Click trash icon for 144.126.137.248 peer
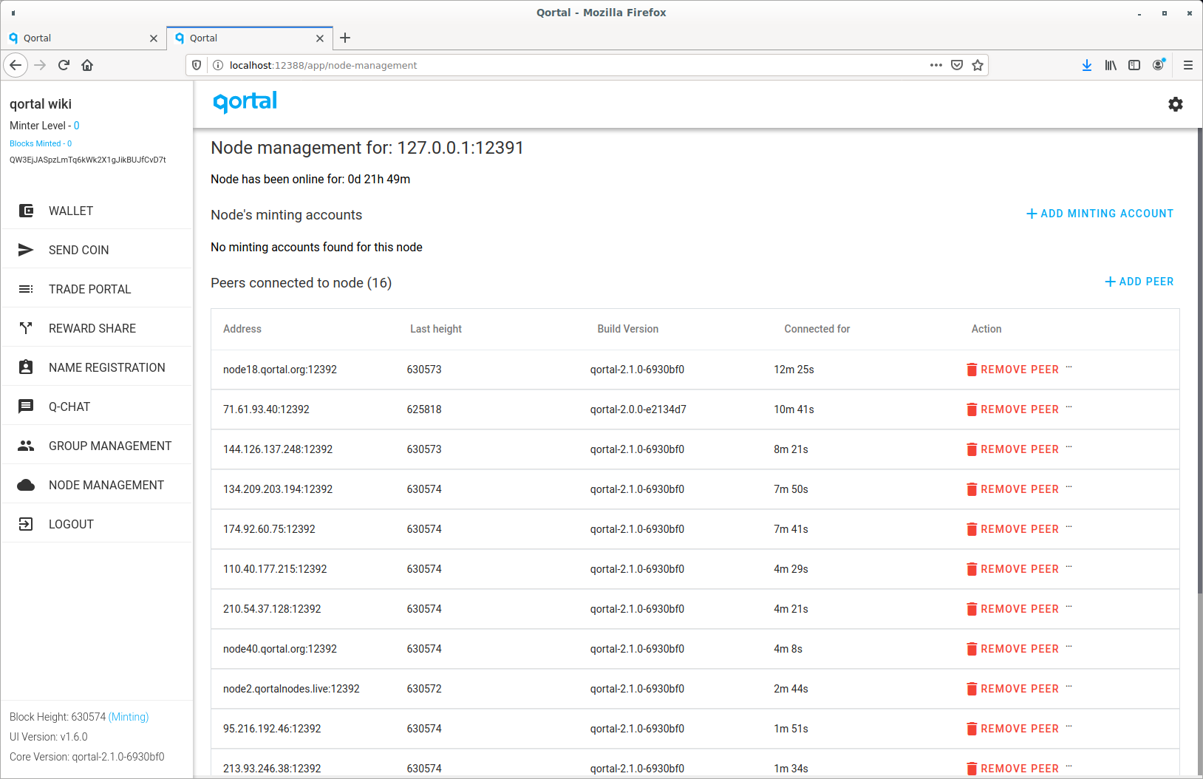The width and height of the screenshot is (1203, 779). 972,449
